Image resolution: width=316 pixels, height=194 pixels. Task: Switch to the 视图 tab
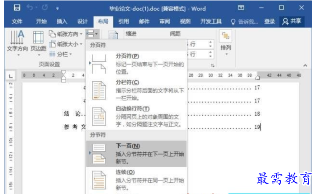tap(185, 21)
